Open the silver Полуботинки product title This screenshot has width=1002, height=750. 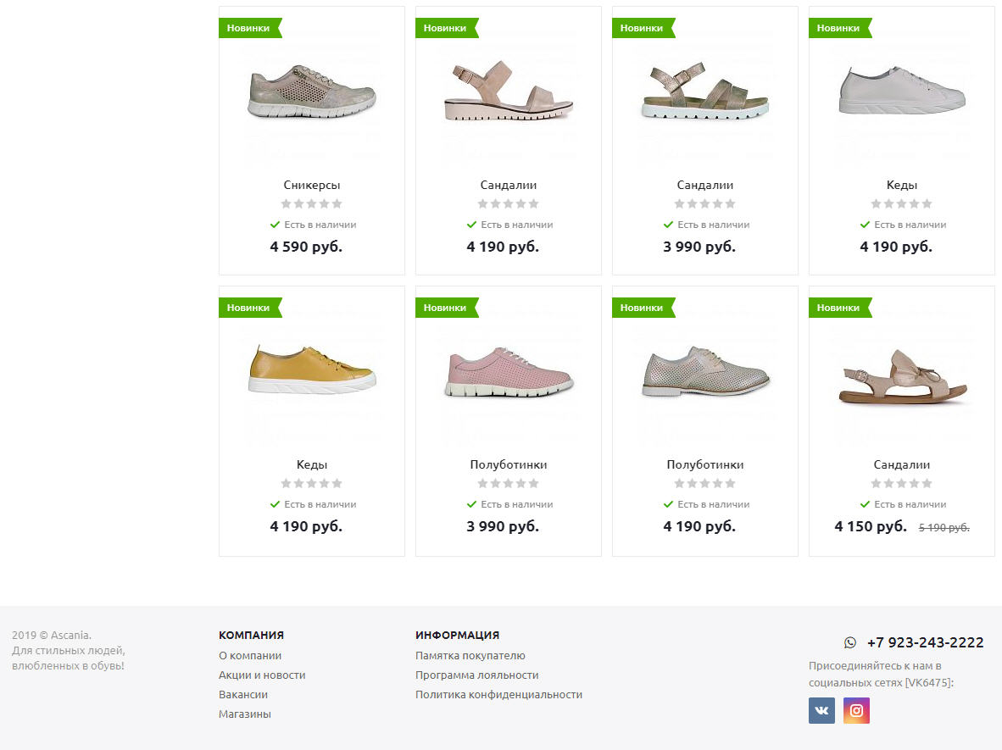(704, 464)
